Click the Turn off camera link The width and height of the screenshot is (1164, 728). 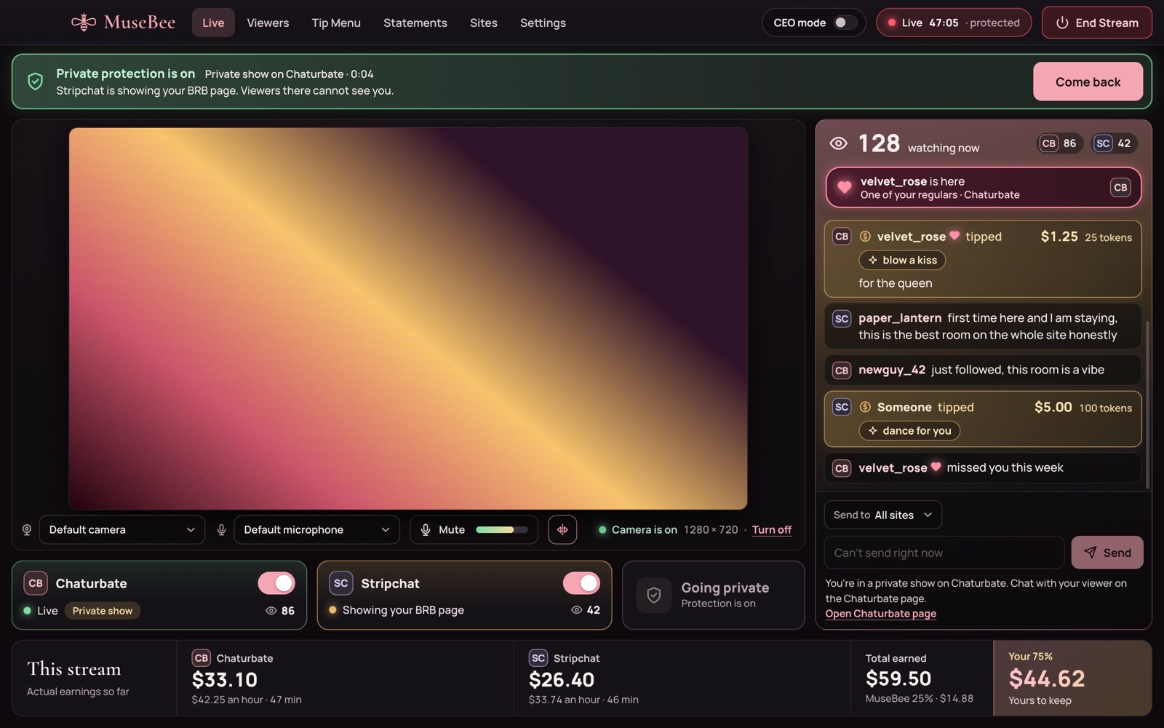tap(772, 530)
